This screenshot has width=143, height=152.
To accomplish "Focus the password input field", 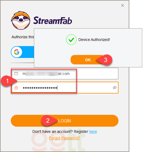I will click(65, 88).
